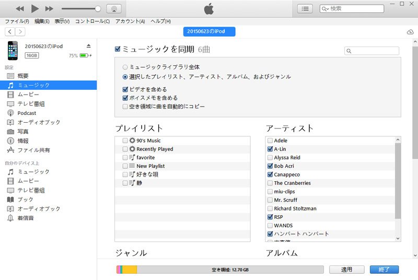Select ミュージック highlighted in settings sidebar
The height and width of the screenshot is (280, 418).
point(48,85)
